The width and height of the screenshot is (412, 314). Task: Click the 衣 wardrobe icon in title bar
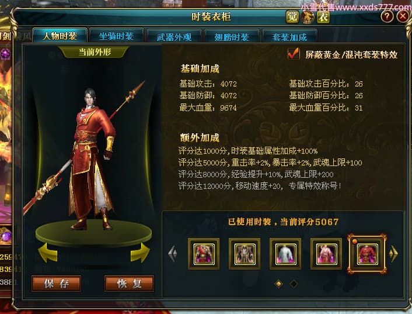click(x=323, y=18)
